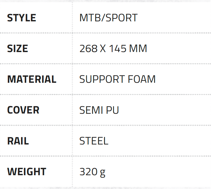Click the word FOAM in material value
212x189 pixels.
143,79
